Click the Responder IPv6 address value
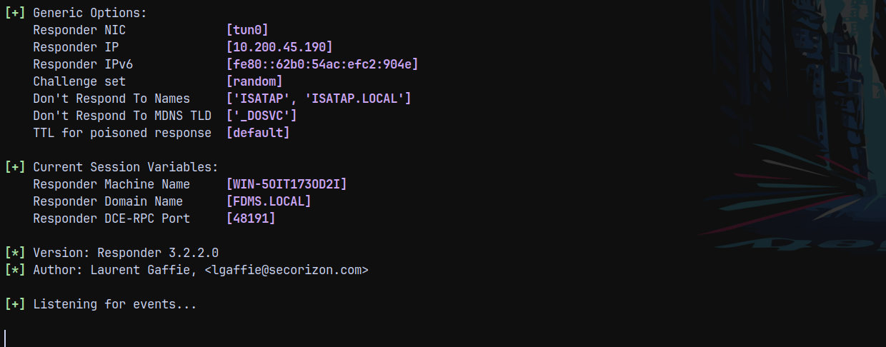This screenshot has width=886, height=347. [322, 64]
